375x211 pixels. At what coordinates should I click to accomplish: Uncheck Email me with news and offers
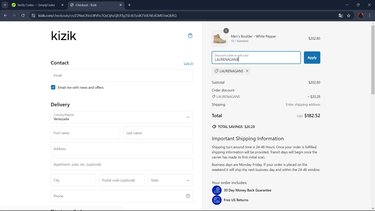coord(53,87)
